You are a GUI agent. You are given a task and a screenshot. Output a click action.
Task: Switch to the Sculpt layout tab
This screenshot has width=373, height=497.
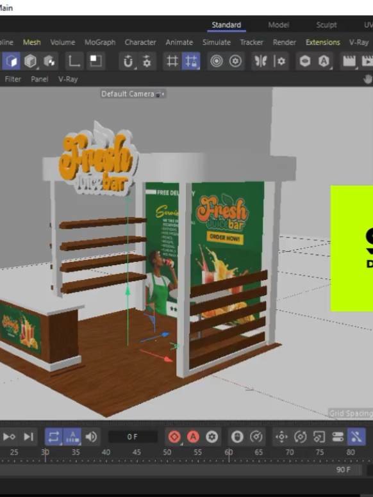click(x=326, y=25)
